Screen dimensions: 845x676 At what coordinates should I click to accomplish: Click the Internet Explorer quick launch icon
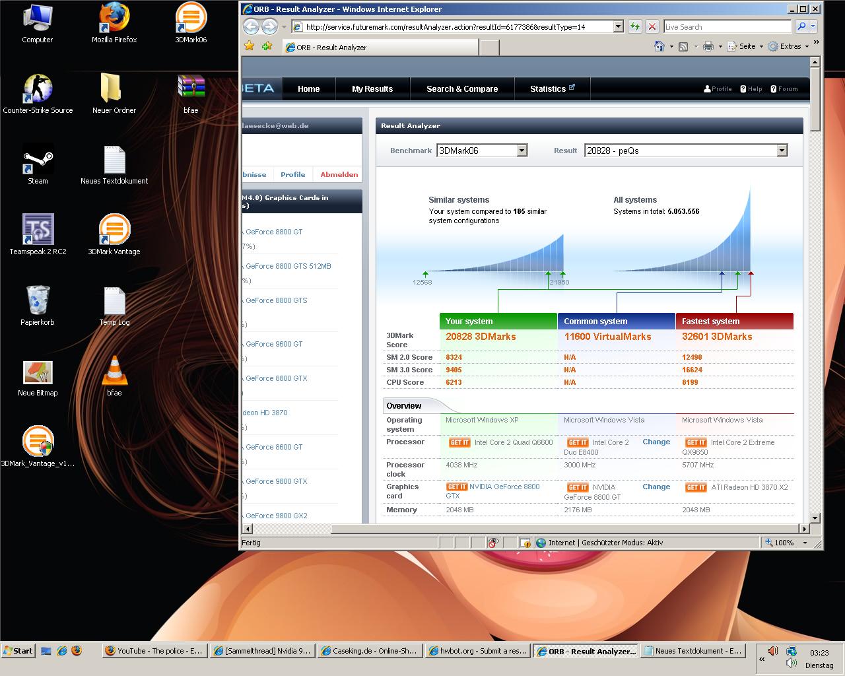coord(61,650)
